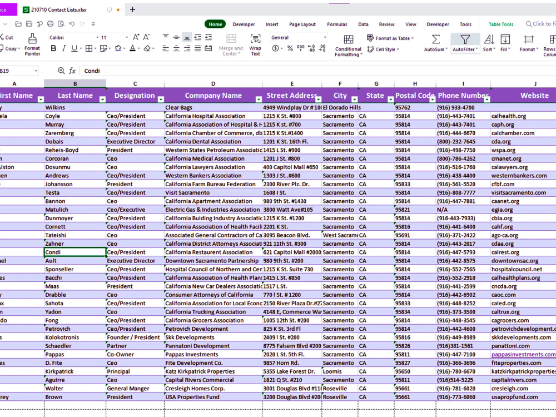Viewport: 556px width, 417px height.
Task: Open Phone Number column filter dropdown
Action: click(x=487, y=100)
